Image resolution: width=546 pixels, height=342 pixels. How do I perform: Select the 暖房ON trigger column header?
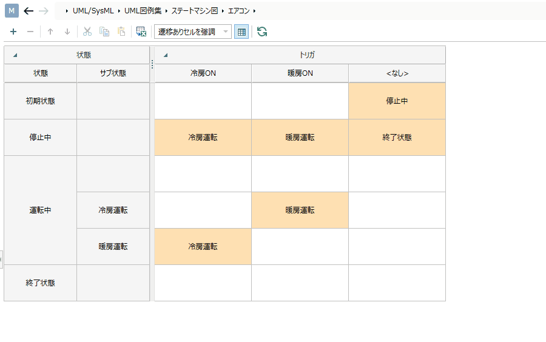click(300, 73)
